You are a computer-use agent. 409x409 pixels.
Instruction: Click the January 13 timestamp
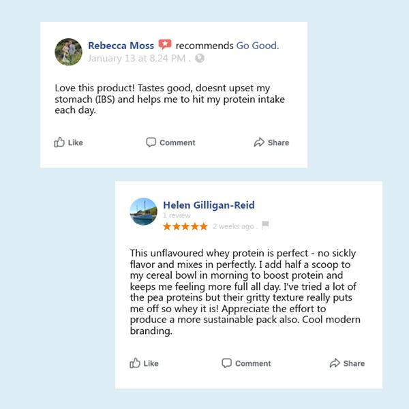coord(138,58)
